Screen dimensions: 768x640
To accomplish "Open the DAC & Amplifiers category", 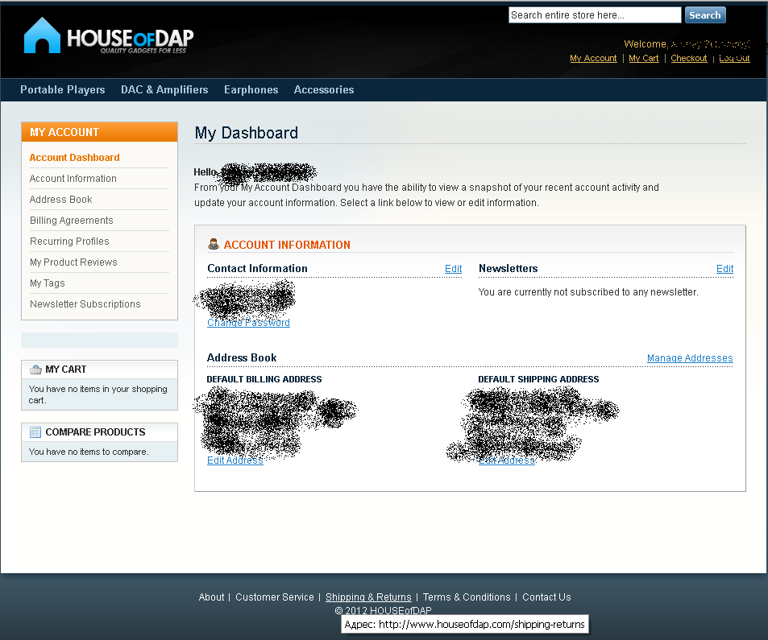I will tap(164, 90).
